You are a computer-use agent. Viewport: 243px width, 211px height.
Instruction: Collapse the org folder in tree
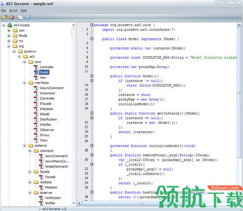click(x=9, y=46)
